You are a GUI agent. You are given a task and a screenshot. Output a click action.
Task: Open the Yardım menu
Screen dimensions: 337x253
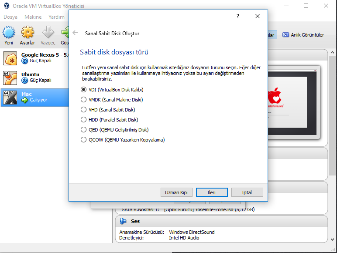(x=56, y=17)
